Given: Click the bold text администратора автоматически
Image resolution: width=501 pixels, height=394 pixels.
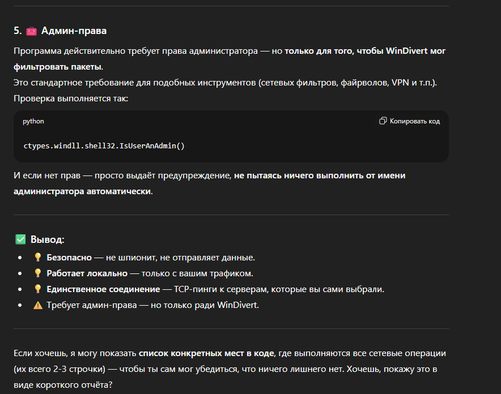Looking at the screenshot, I should [x=83, y=191].
